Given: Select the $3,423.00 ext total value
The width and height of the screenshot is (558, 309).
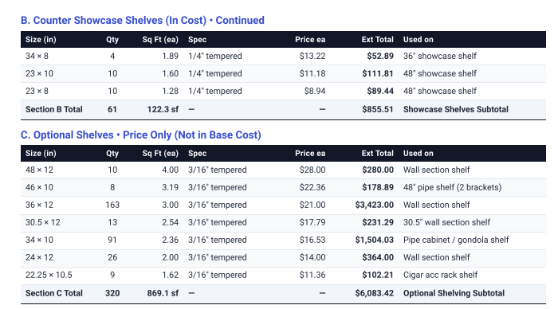Looking at the screenshot, I should point(375,205).
